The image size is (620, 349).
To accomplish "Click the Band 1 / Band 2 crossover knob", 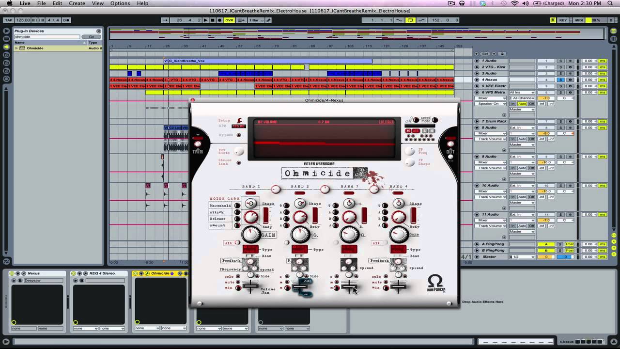I will coord(276,189).
